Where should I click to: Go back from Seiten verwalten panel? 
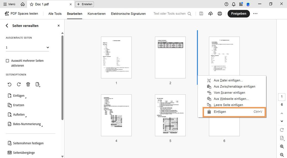click(x=7, y=26)
